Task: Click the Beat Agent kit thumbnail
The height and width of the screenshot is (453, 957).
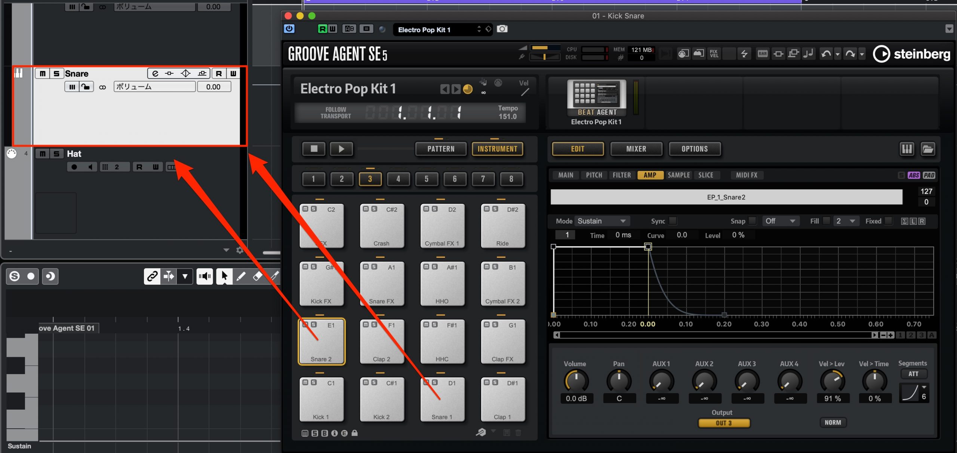Action: tap(597, 97)
